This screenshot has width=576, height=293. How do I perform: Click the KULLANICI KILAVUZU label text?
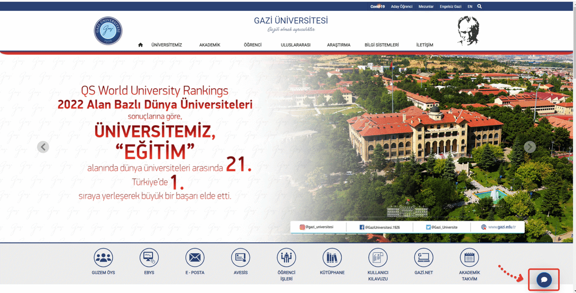pyautogui.click(x=378, y=276)
